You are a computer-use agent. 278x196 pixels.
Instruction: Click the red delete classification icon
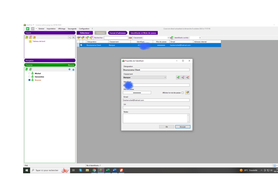[x=188, y=77]
